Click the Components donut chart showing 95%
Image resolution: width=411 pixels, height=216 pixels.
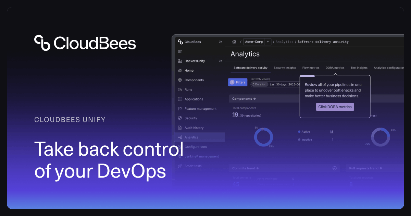click(x=263, y=137)
